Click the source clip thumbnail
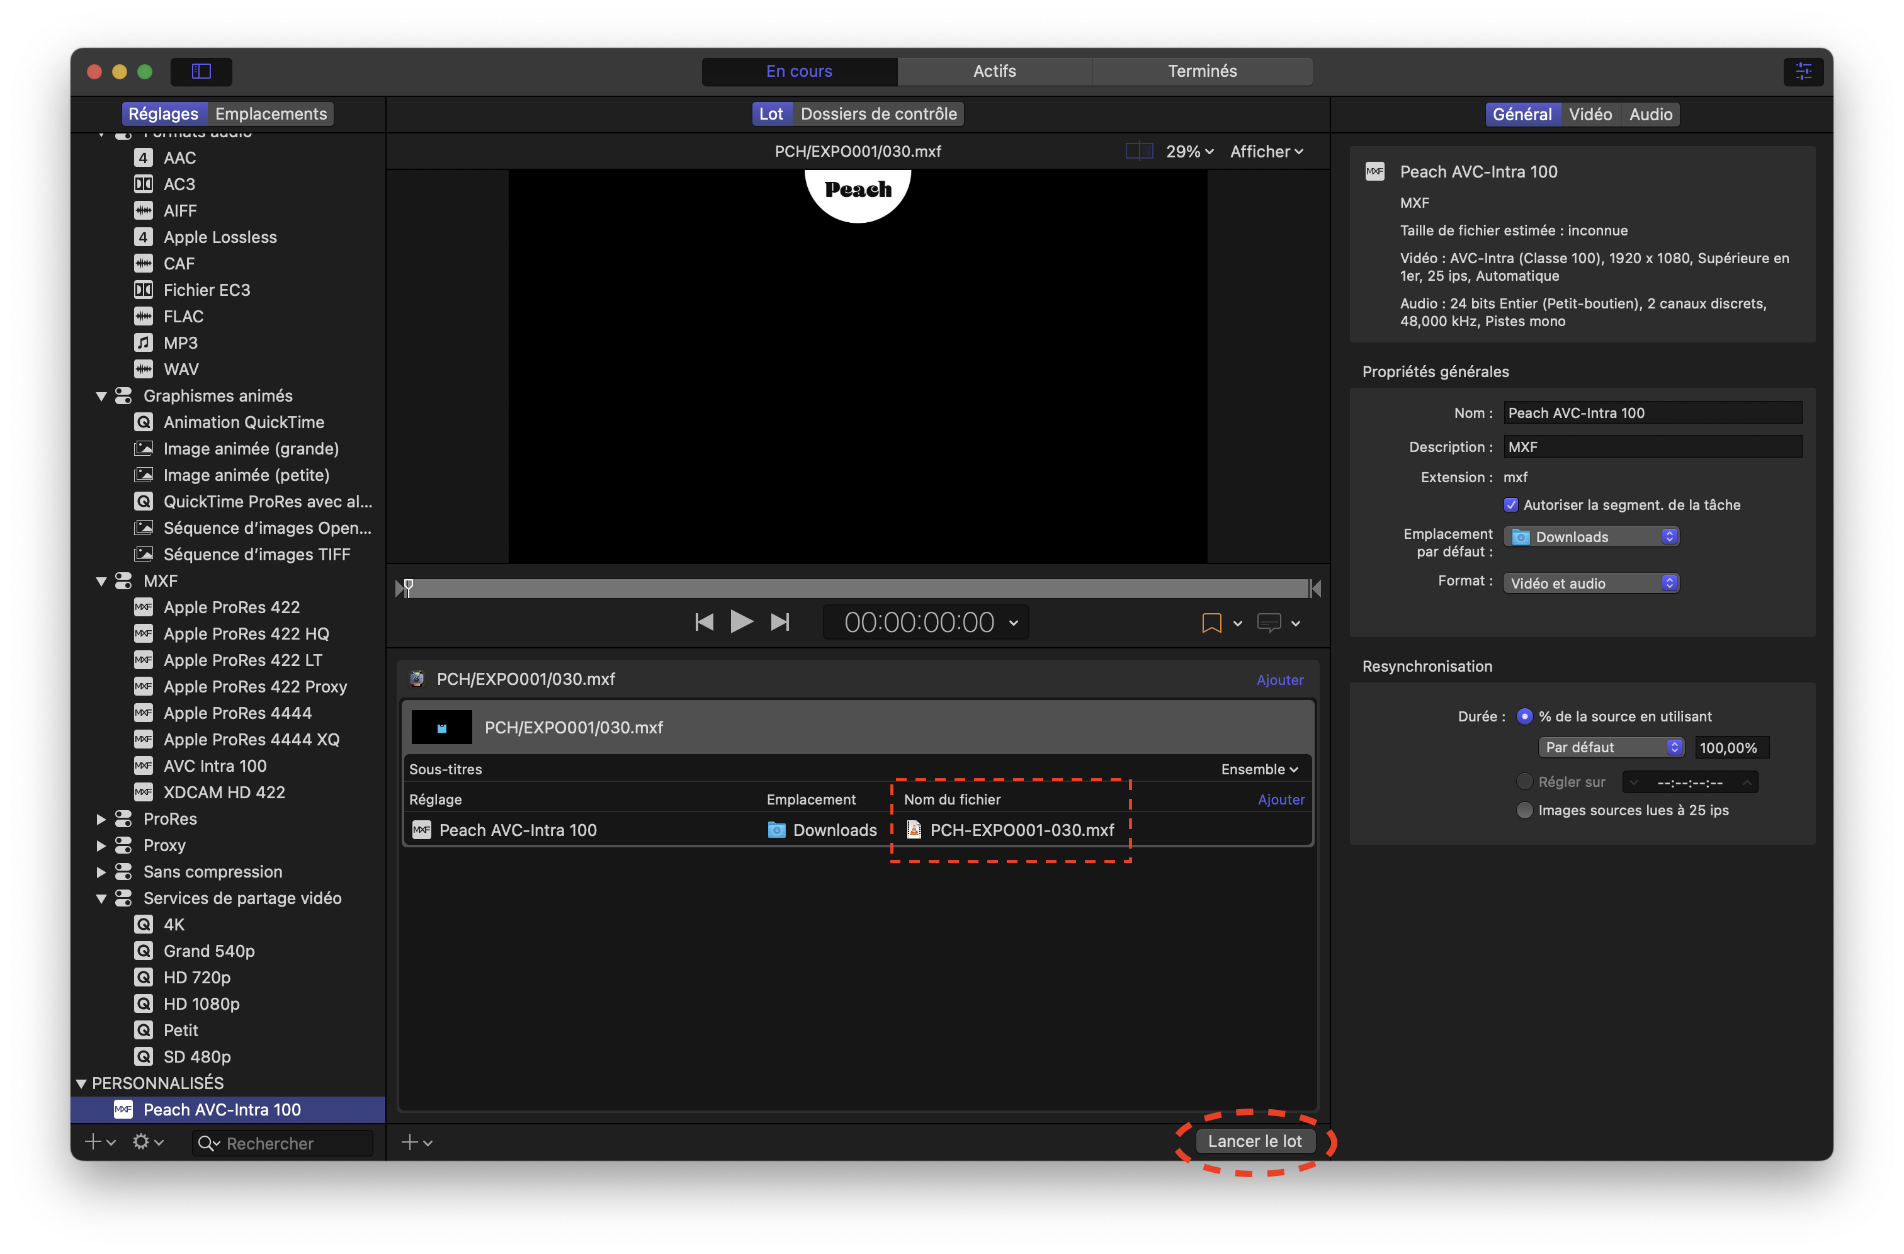1904x1254 pixels. (441, 727)
